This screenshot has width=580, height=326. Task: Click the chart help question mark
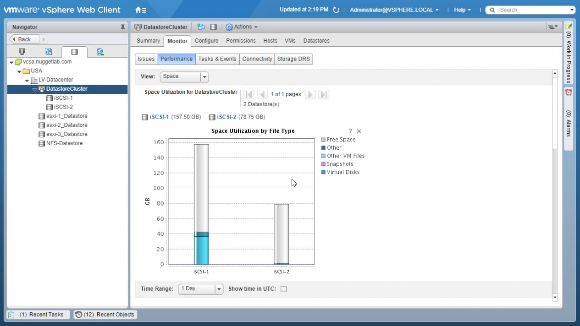point(350,131)
